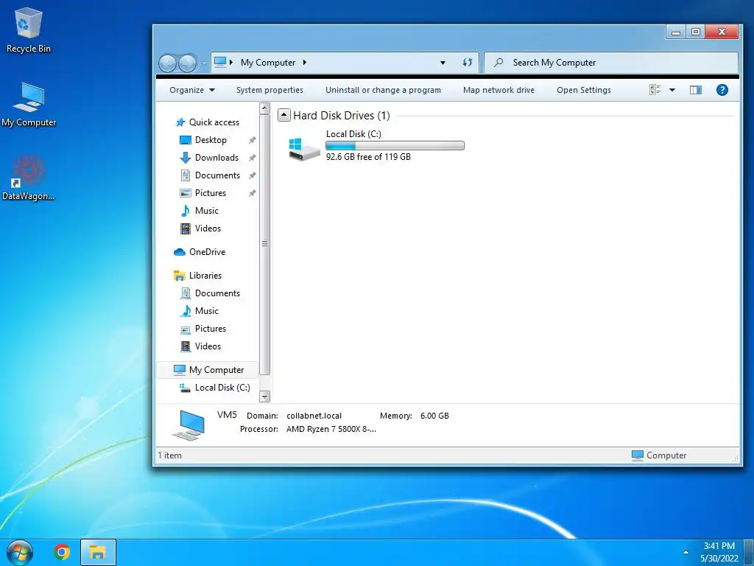754x566 pixels.
Task: Click My Computer in the address breadcrumb
Action: coord(268,63)
